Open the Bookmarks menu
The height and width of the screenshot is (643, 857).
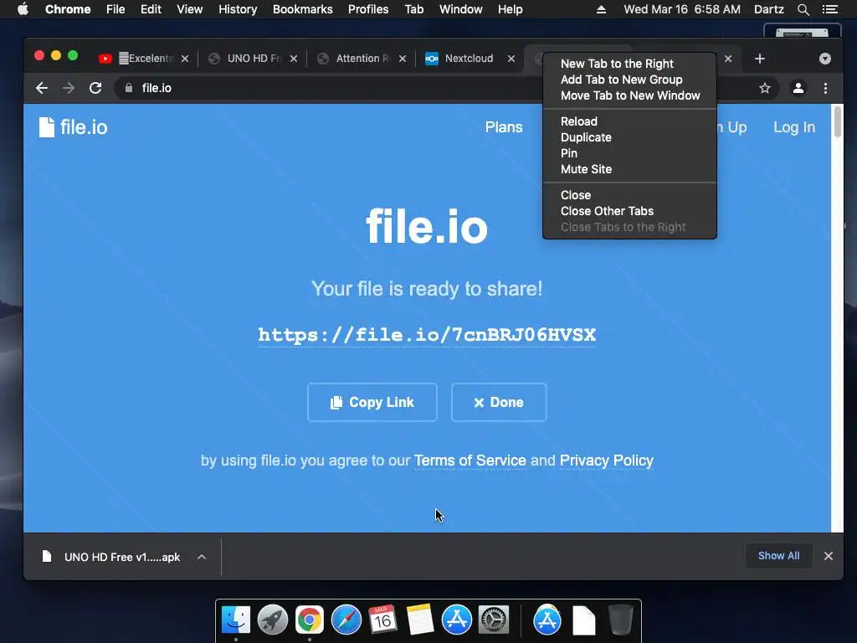[x=303, y=9]
